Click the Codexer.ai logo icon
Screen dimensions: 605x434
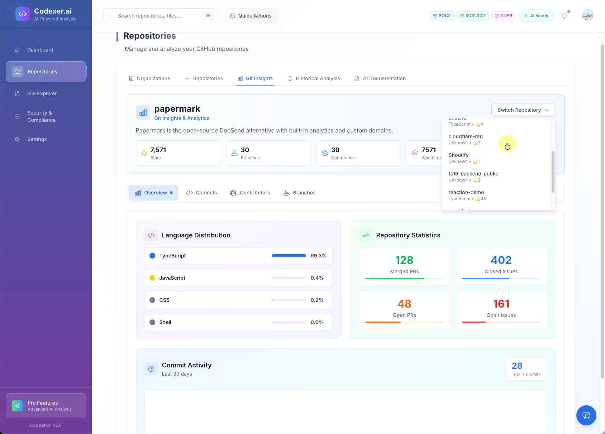(x=23, y=14)
